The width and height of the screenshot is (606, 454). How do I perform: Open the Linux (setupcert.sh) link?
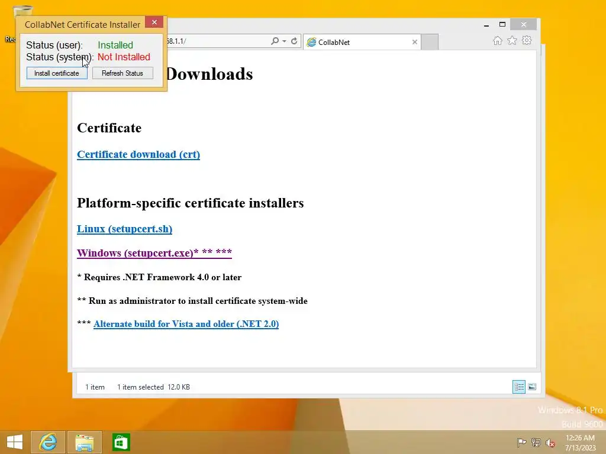point(124,229)
